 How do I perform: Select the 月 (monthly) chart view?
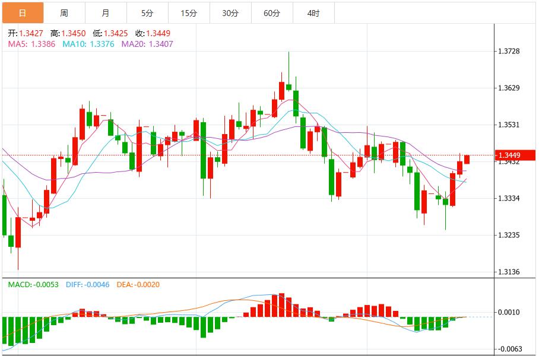tap(105, 11)
